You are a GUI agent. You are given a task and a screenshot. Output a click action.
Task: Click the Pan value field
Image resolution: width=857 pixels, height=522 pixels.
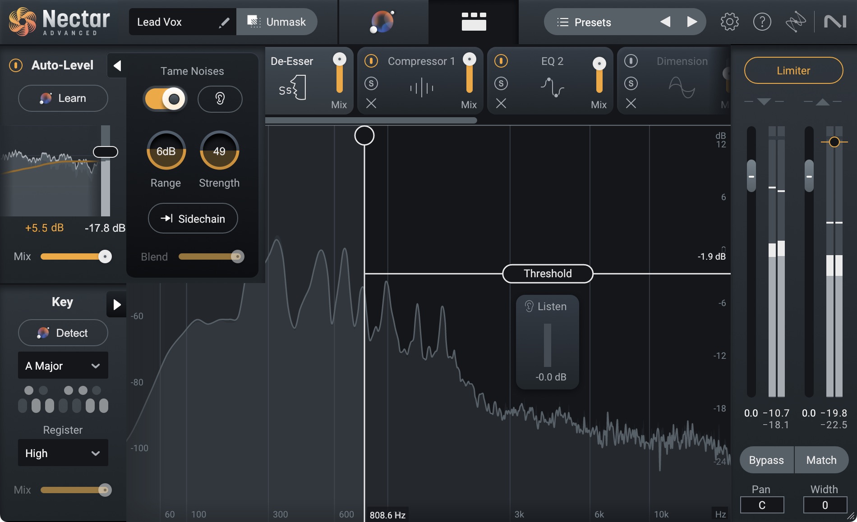point(762,505)
